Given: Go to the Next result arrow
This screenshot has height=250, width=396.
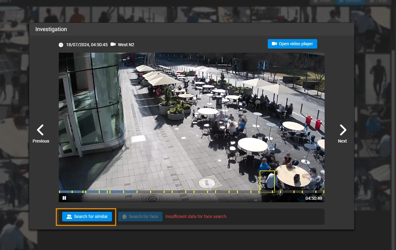Looking at the screenshot, I should 342,134.
